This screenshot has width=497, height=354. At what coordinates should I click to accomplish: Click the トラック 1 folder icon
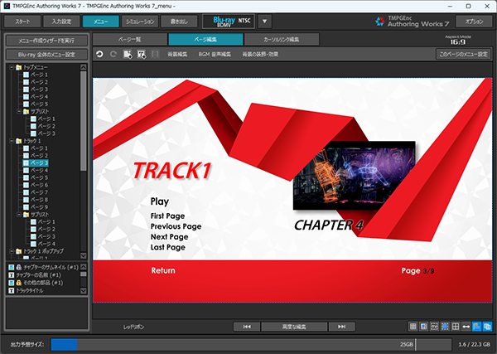pos(19,141)
